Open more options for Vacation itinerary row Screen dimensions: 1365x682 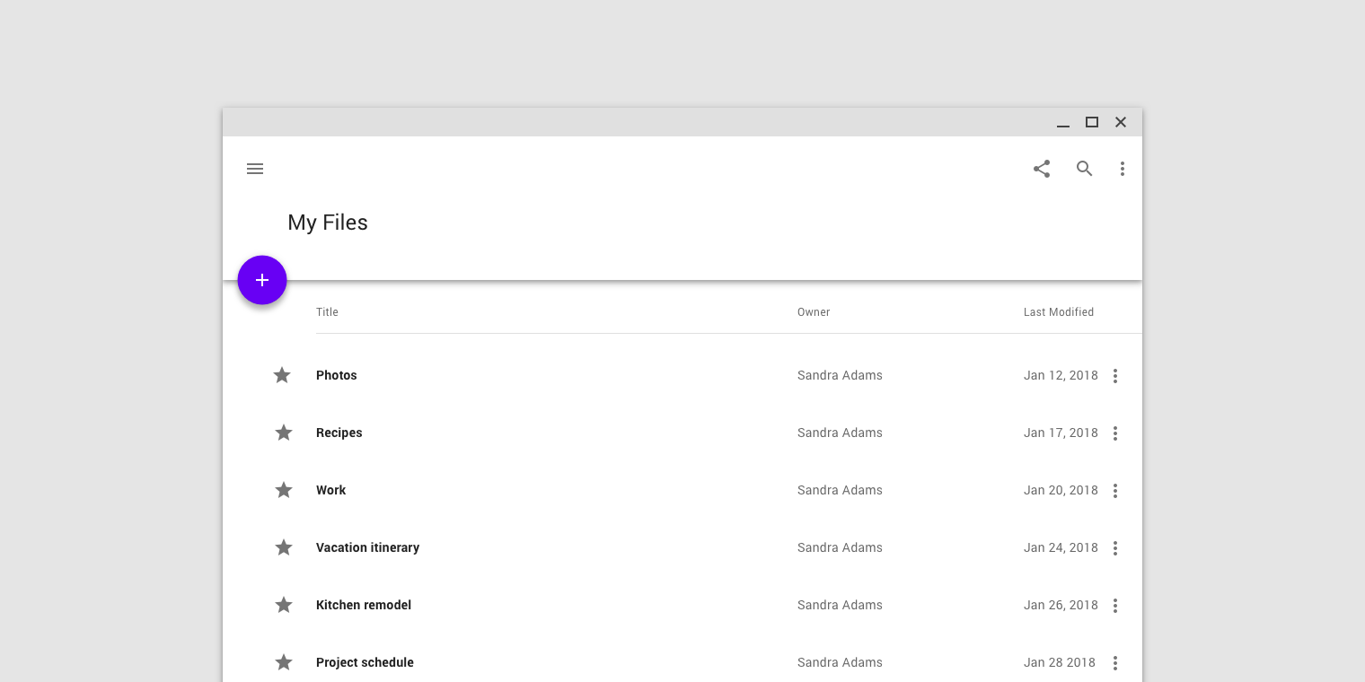coord(1115,548)
